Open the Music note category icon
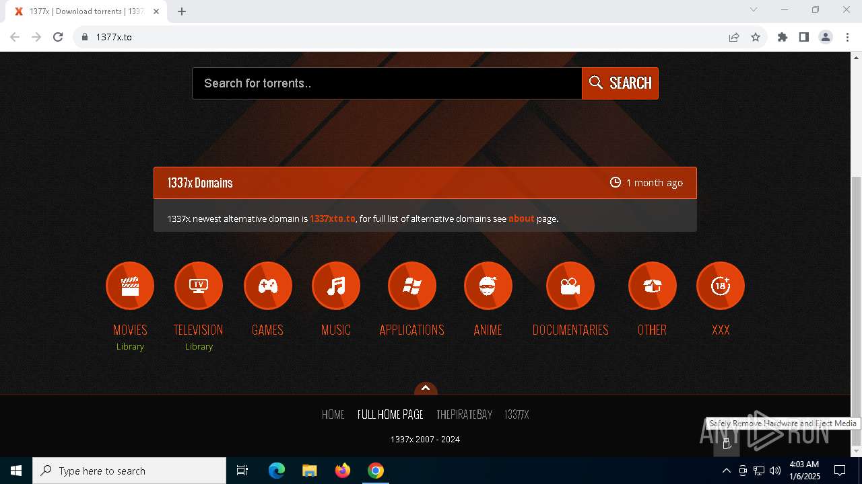Image resolution: width=862 pixels, height=484 pixels. 336,286
